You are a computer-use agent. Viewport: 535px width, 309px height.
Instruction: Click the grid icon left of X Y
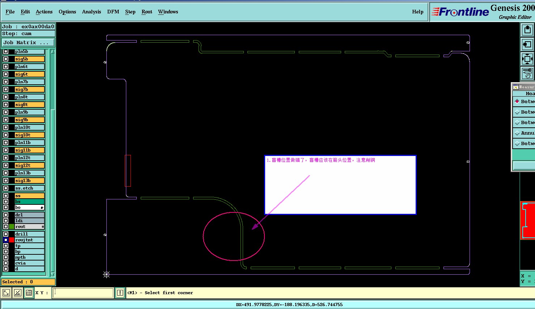29,293
